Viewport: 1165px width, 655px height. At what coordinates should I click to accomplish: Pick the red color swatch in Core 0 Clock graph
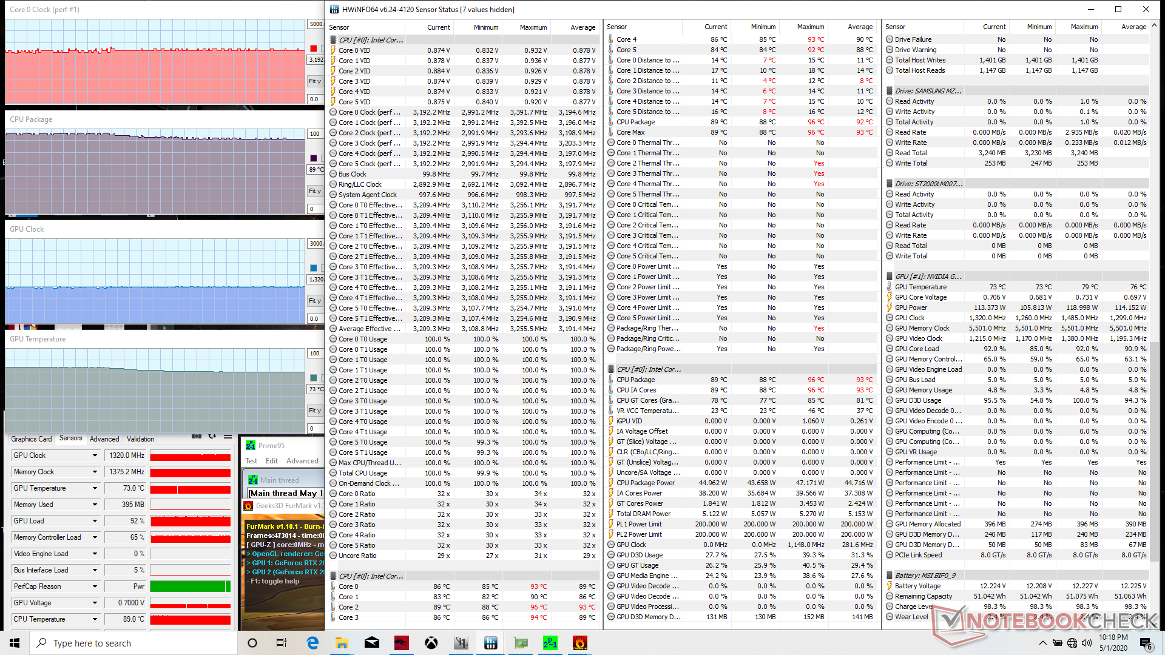pos(313,49)
